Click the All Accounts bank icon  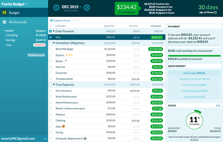(4, 22)
